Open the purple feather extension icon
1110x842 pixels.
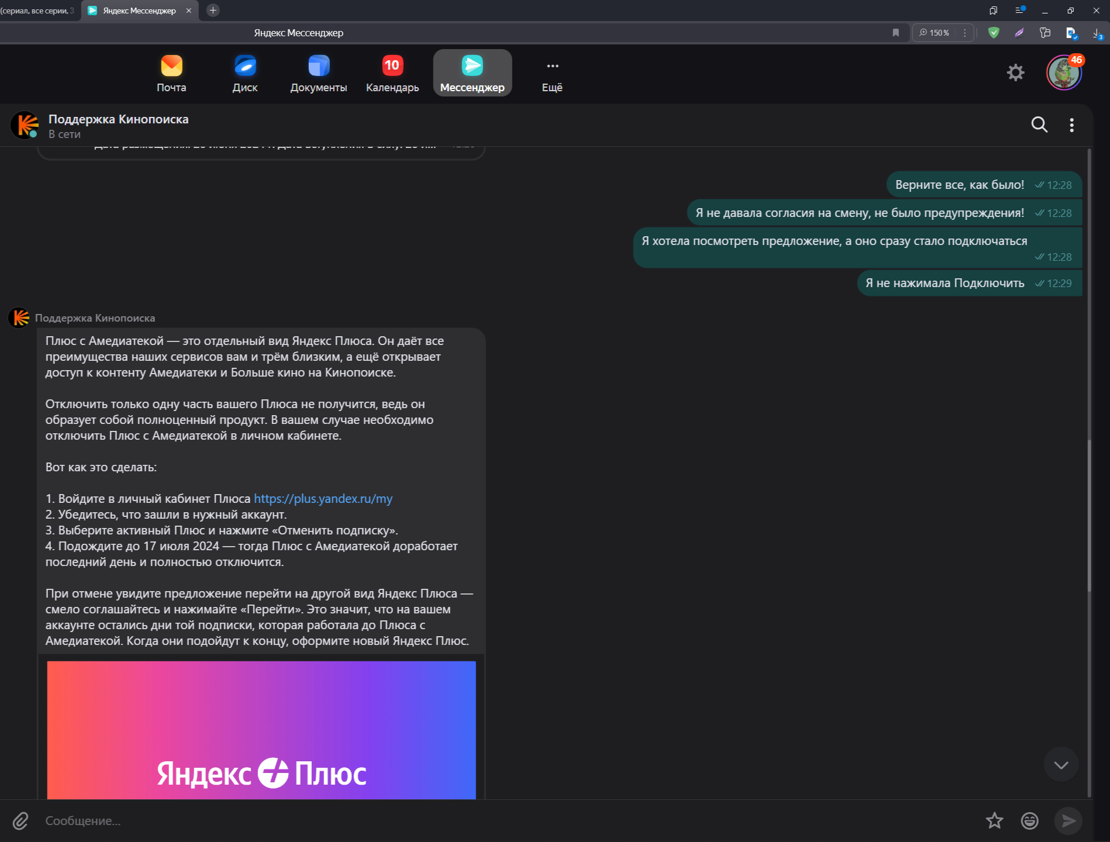pos(1019,33)
